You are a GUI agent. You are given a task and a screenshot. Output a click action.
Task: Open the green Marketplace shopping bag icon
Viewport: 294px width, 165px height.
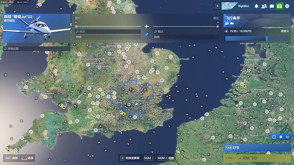(280, 6)
